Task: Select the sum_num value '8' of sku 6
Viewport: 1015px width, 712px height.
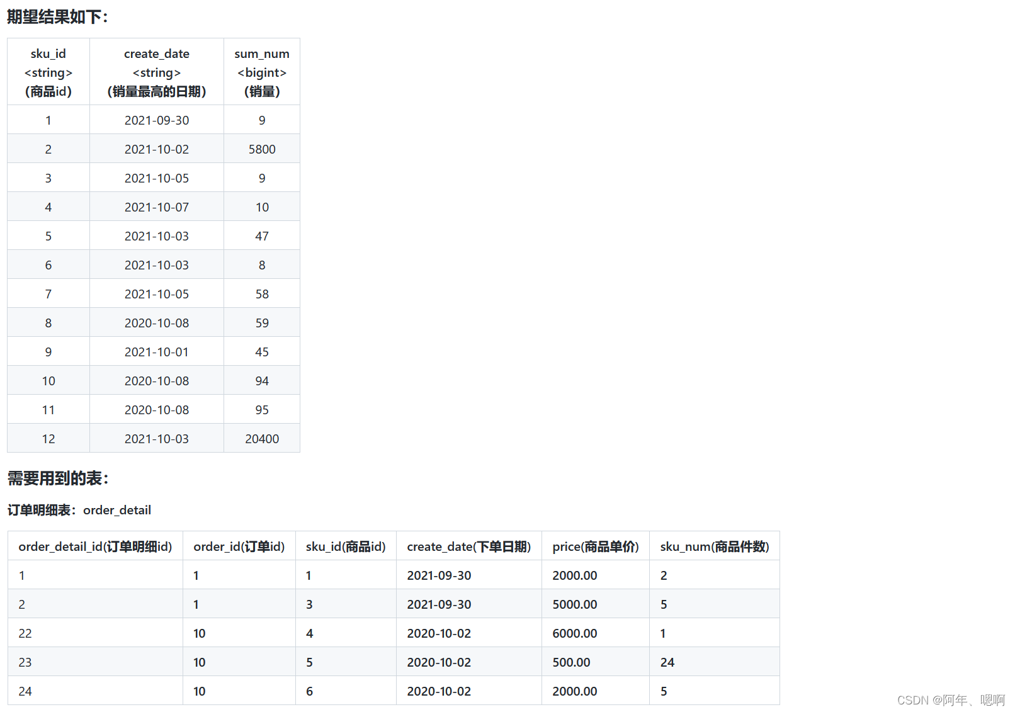Action: (x=262, y=265)
